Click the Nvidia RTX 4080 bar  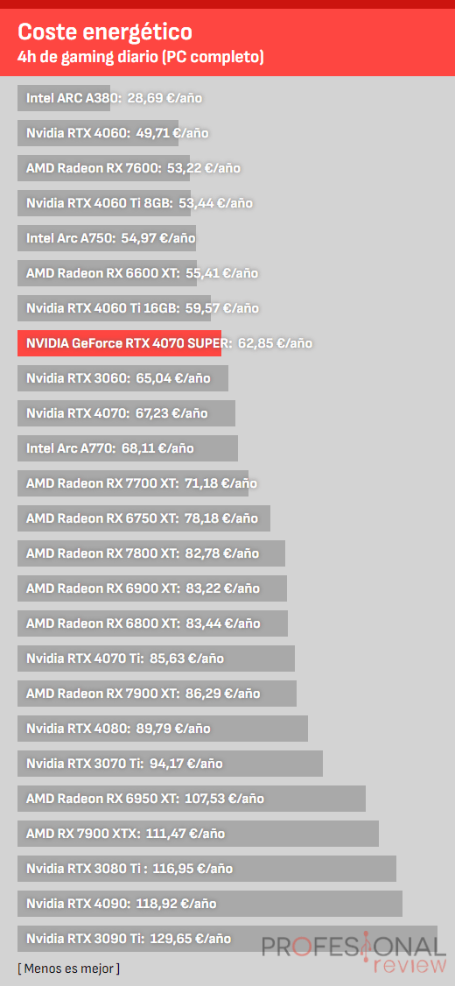(163, 729)
